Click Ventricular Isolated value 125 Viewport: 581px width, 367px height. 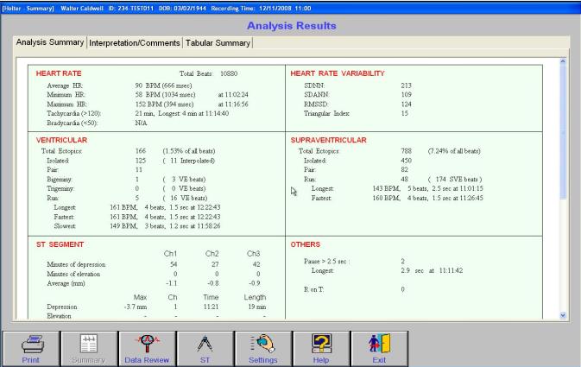click(141, 161)
